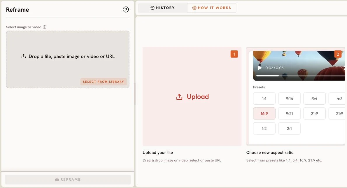
Task: Select the 9:21 aspect ratio preset
Action: click(x=289, y=113)
